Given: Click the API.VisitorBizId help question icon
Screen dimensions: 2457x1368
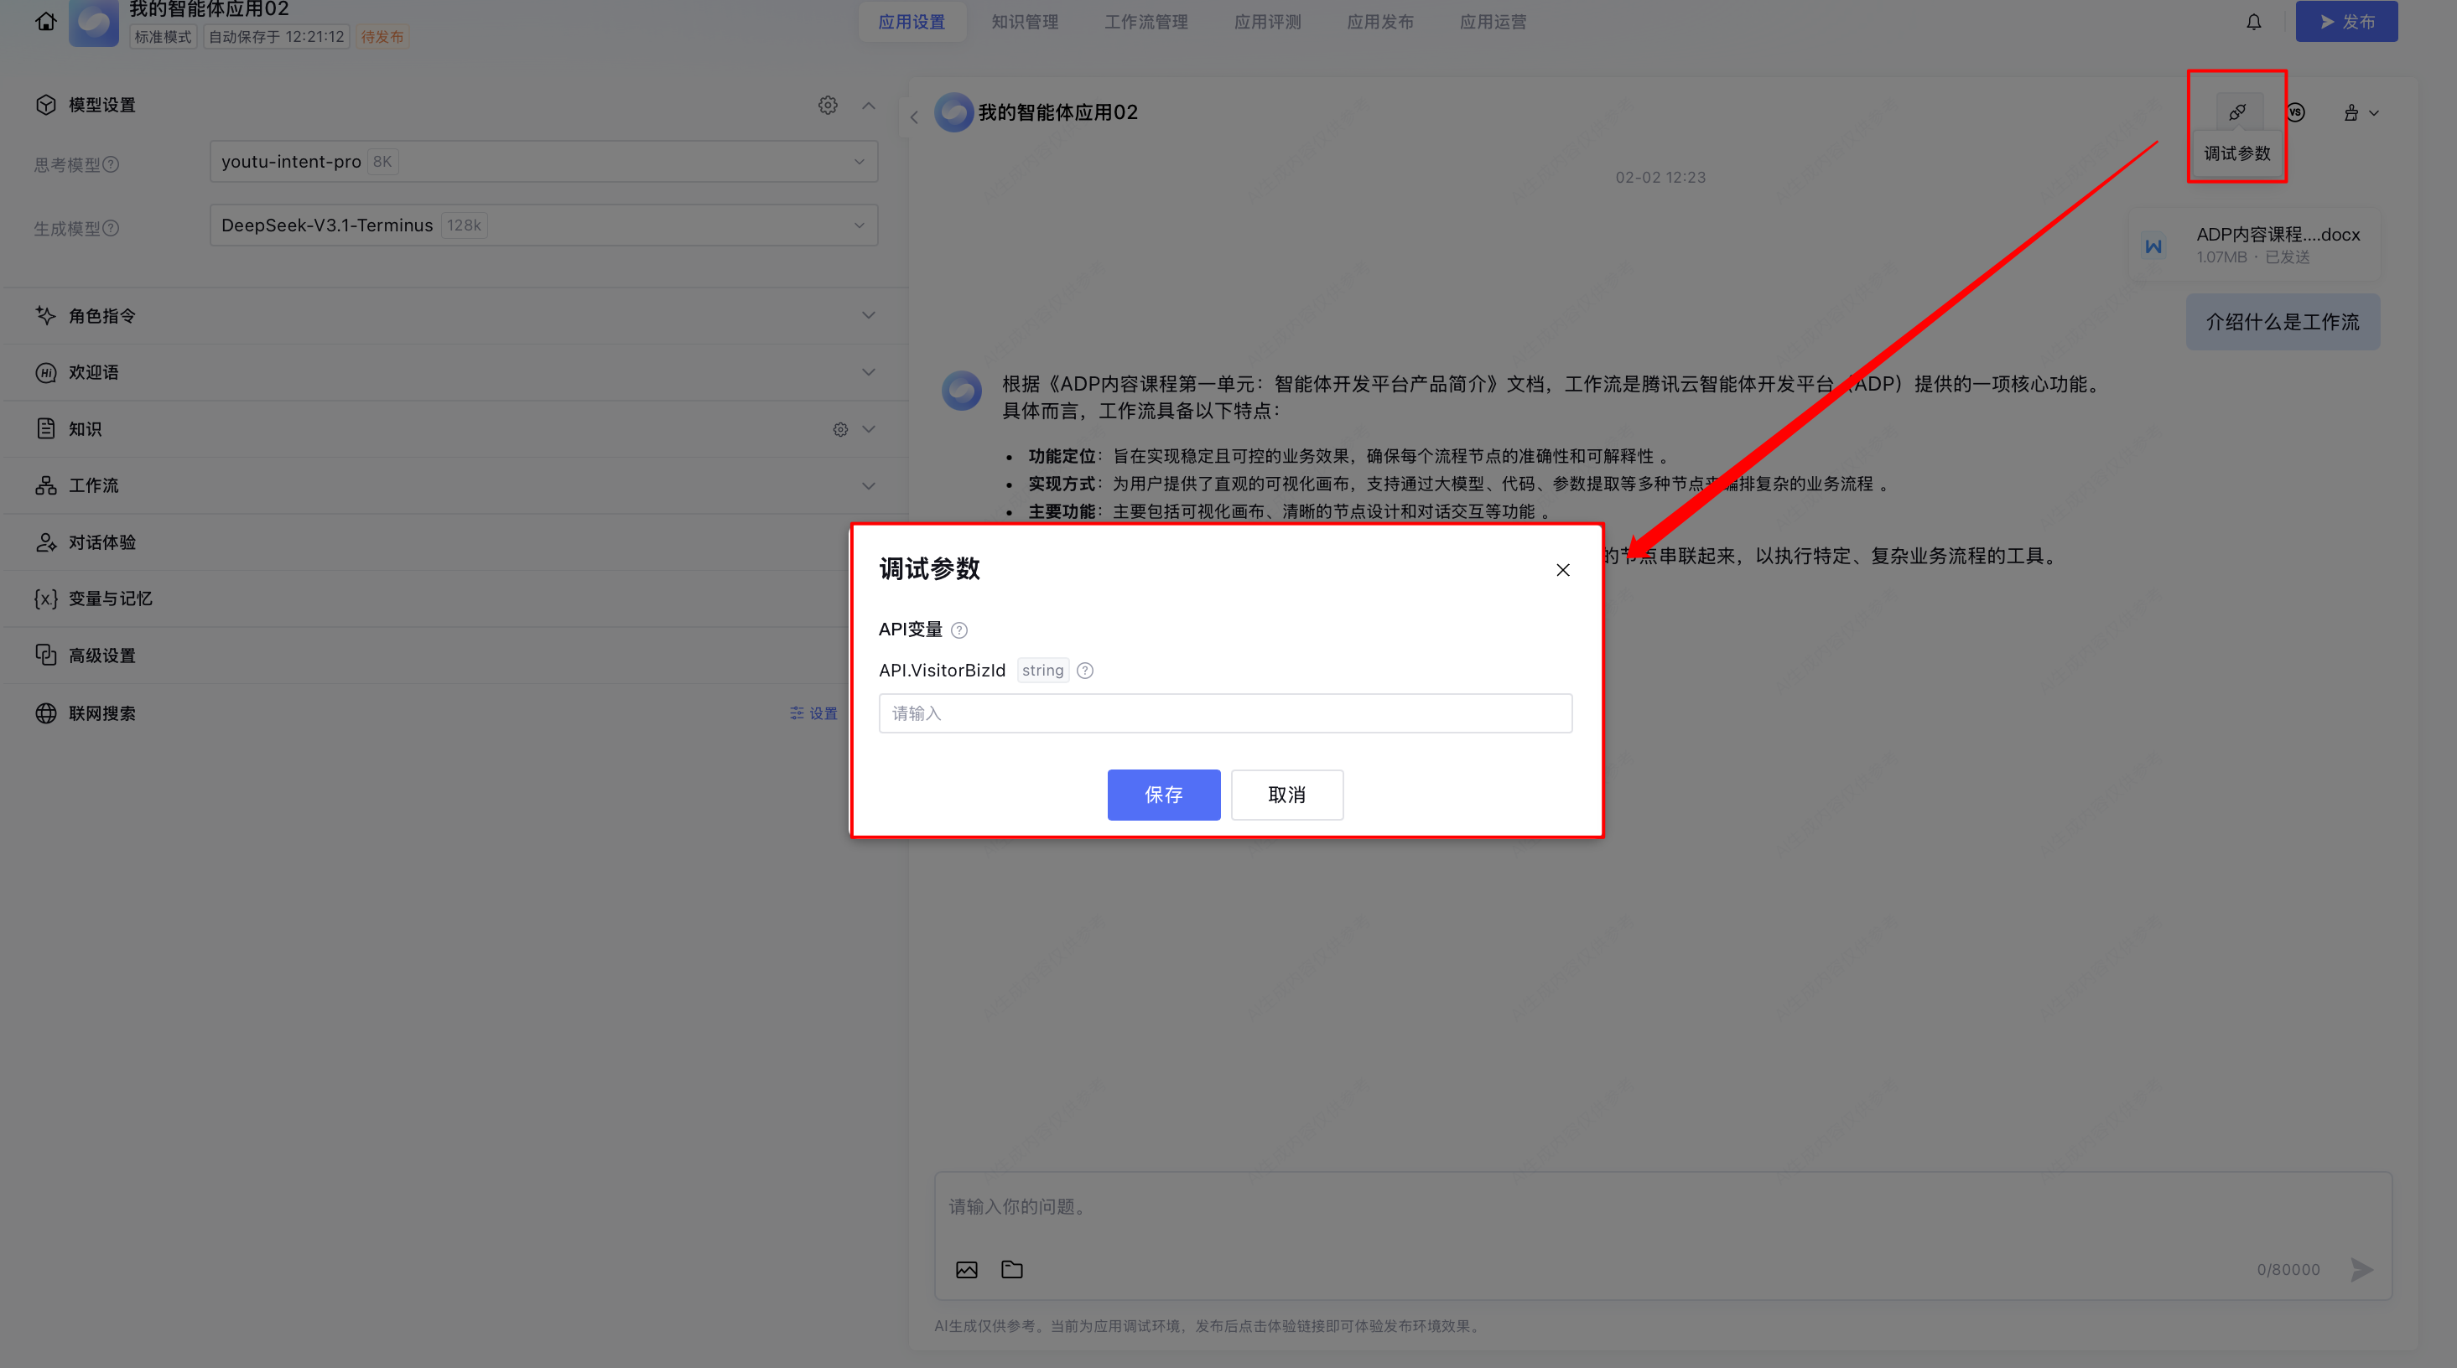Looking at the screenshot, I should [x=1084, y=671].
